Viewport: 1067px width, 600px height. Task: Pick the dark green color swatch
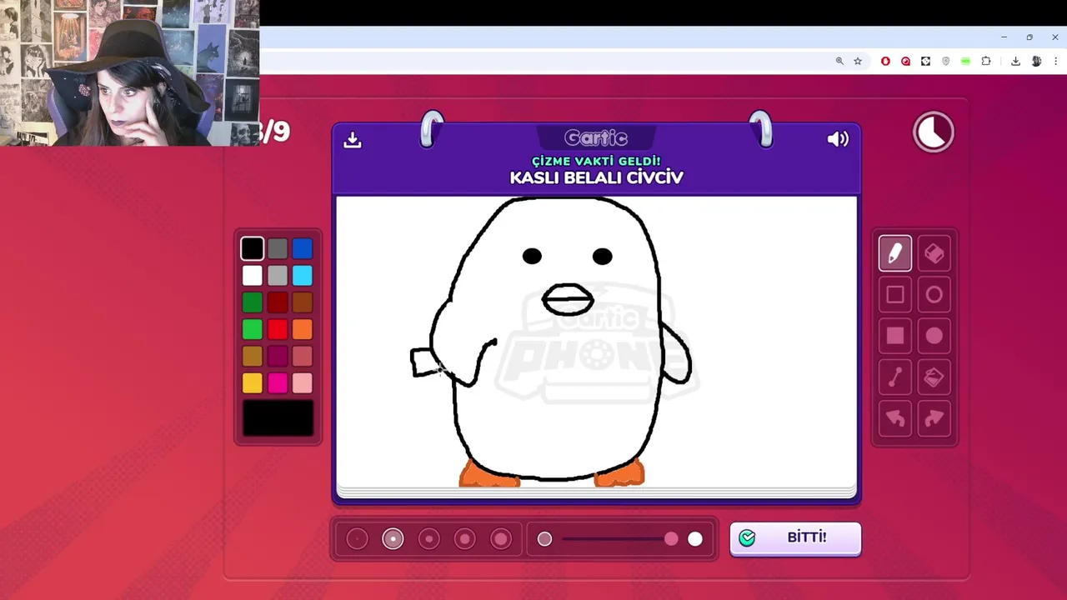[253, 302]
